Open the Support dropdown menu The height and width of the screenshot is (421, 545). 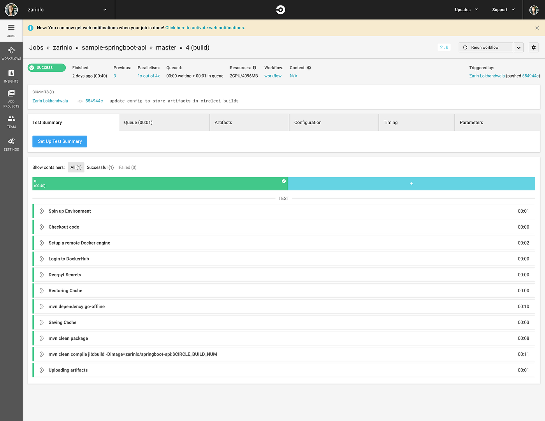[x=503, y=10]
